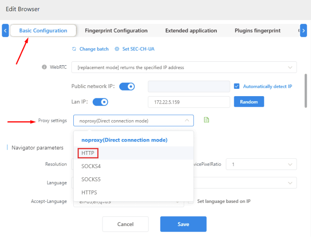Click the Save button
The width and height of the screenshot is (311, 242).
(x=183, y=224)
